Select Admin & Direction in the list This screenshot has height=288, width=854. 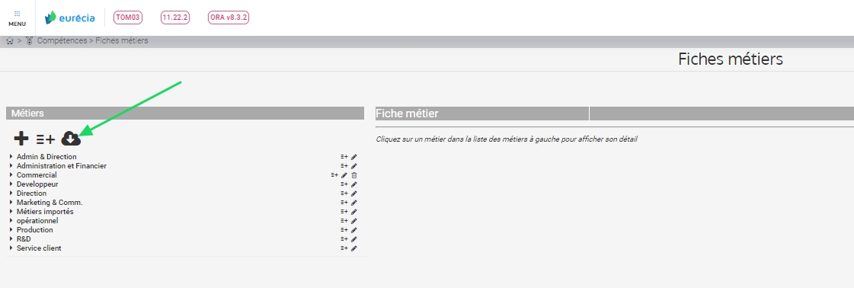pos(46,157)
